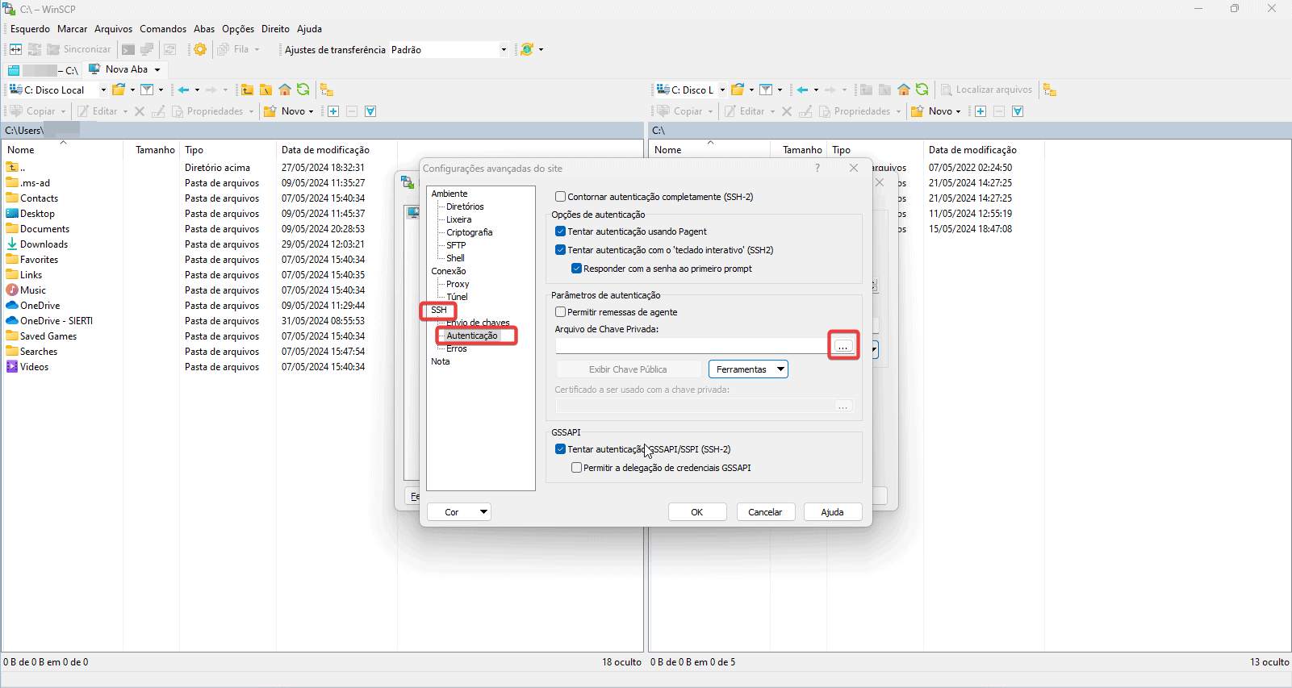Click the select files plus icon in left panel
The image size is (1292, 688).
333,111
